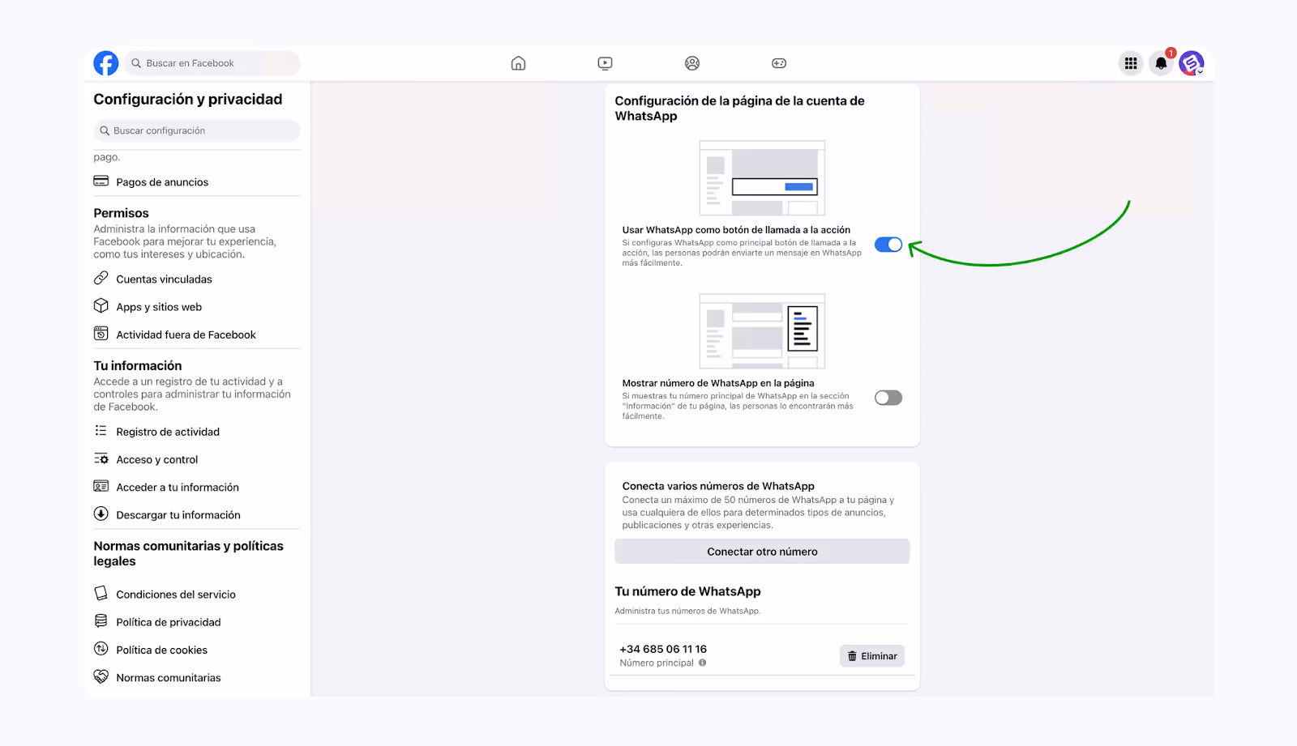Click the call-to-action button illustration
Viewport: 1297px width, 746px height.
click(762, 178)
